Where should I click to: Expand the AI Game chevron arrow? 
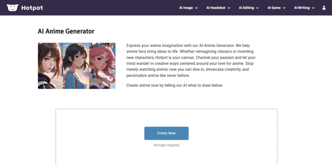284,8
